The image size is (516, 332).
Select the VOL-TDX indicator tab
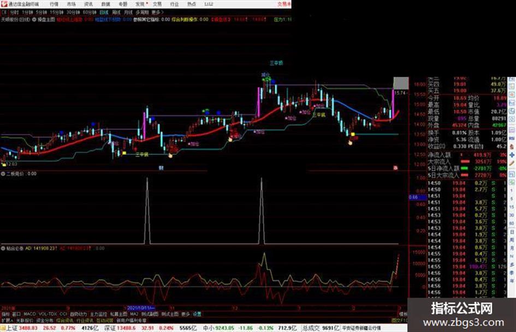48,314
